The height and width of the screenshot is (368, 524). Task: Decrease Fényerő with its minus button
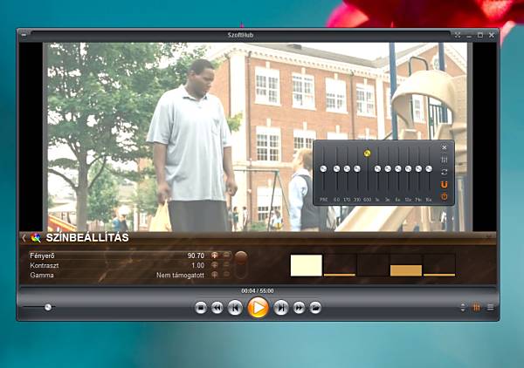coord(226,256)
